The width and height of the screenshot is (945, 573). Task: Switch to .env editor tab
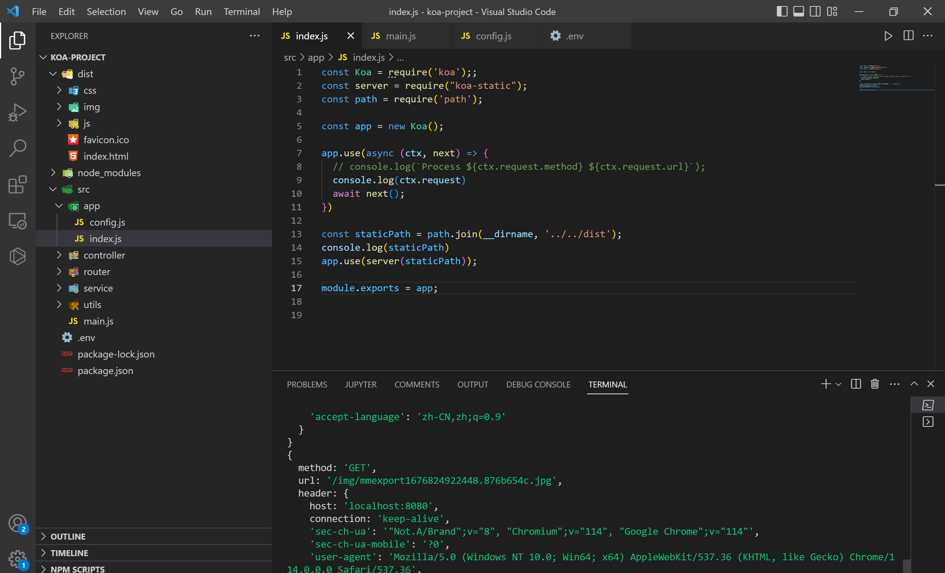(586, 36)
